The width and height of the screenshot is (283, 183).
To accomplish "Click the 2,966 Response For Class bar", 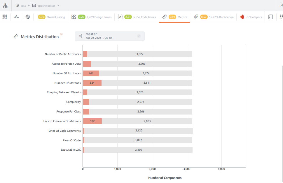I will (x=141, y=112).
